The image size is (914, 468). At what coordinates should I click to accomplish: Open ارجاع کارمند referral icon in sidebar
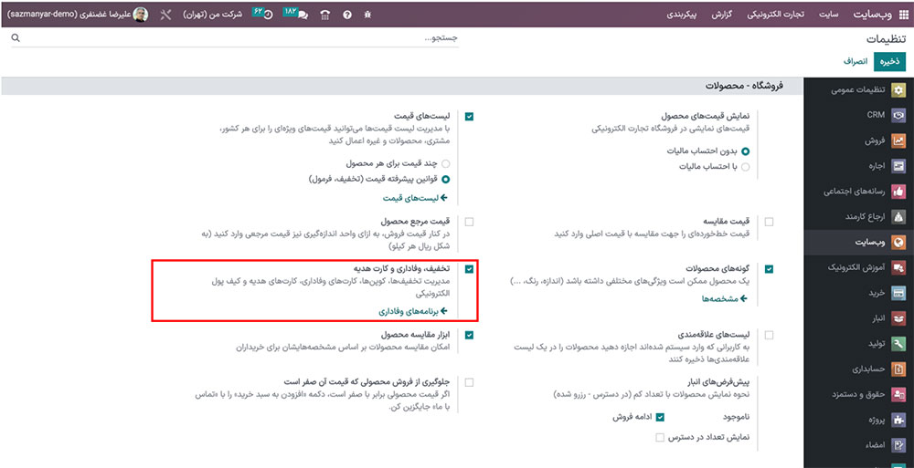[899, 216]
